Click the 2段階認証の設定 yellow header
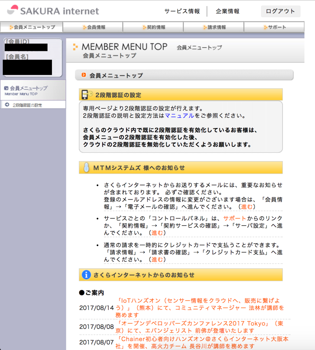The height and width of the screenshot is (350, 315). [x=181, y=95]
